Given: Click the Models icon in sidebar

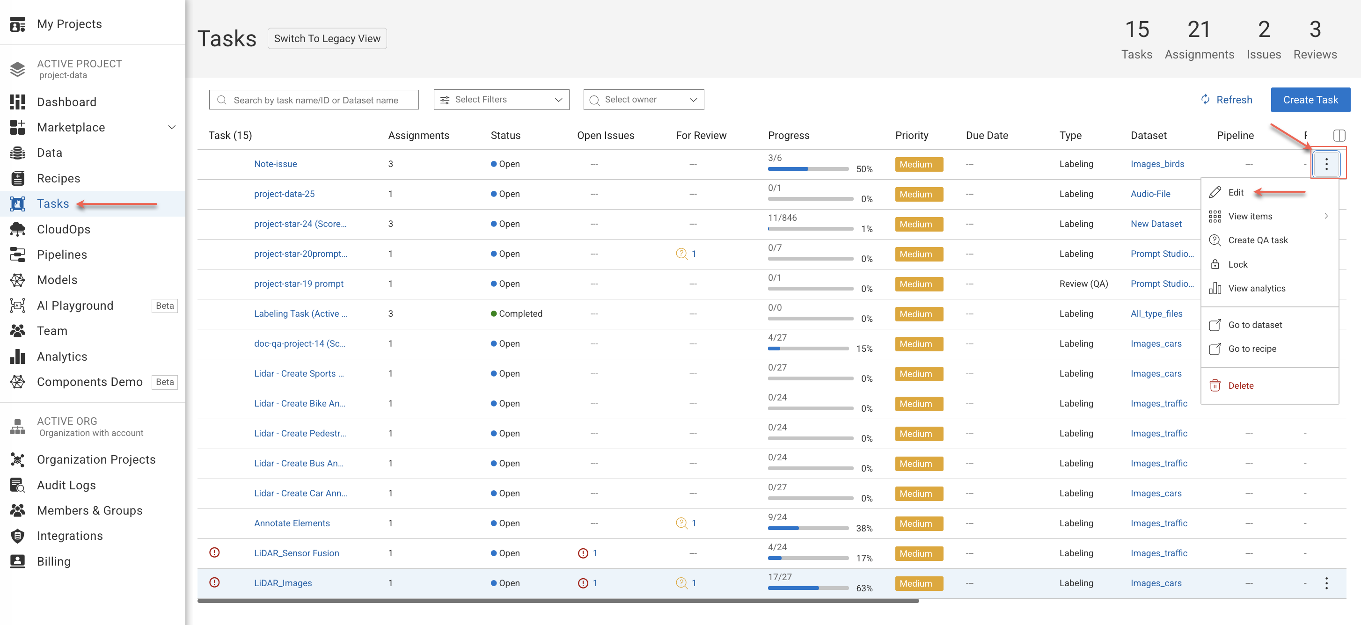Looking at the screenshot, I should pos(17,280).
